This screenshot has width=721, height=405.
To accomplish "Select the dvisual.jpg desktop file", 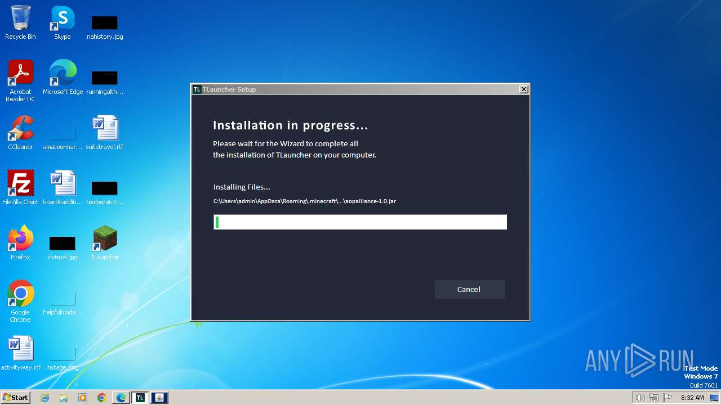I will [63, 247].
